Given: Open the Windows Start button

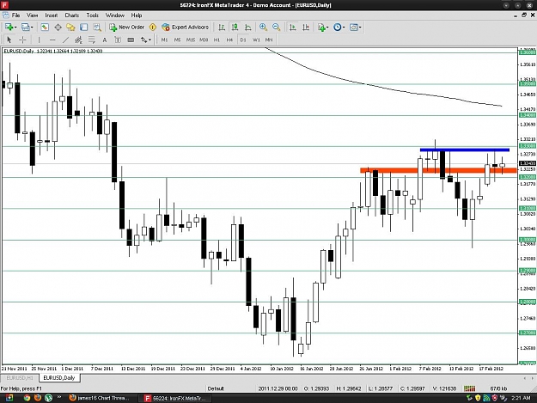Looking at the screenshot, I should [9, 398].
